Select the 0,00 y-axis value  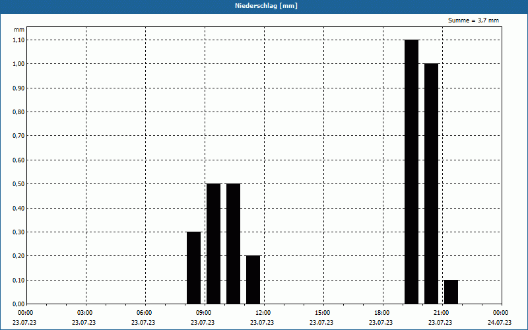click(x=18, y=304)
